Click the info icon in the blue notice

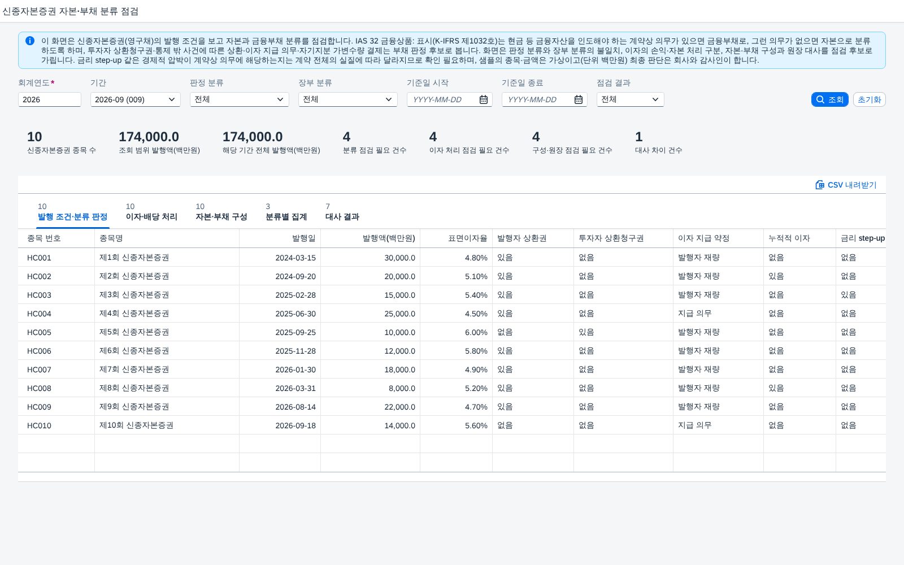click(30, 41)
